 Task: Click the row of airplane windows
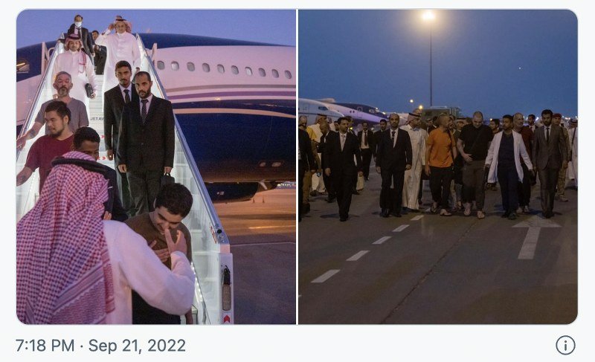(224, 68)
